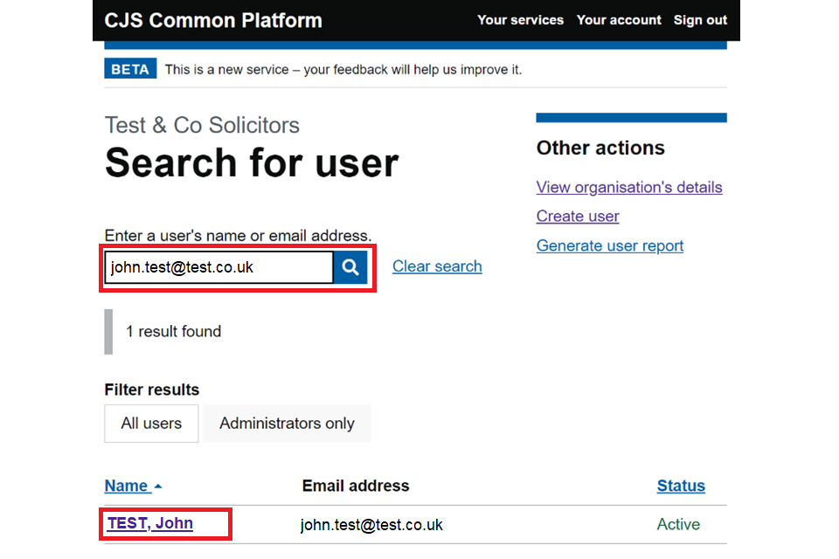Filter results to Administrators only
Screen dimensions: 839x559
(286, 423)
